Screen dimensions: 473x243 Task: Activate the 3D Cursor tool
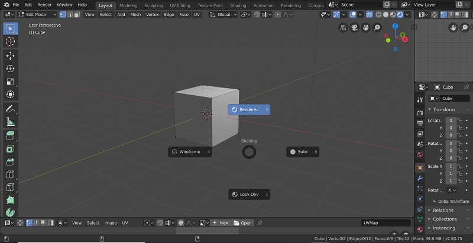tap(10, 41)
